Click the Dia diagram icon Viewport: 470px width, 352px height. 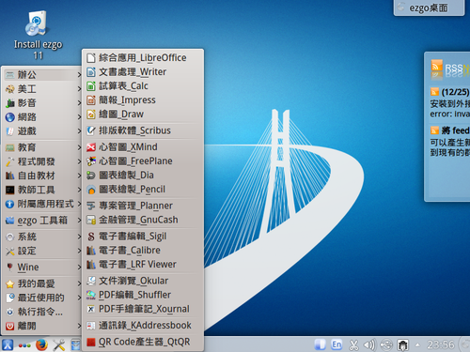91,176
